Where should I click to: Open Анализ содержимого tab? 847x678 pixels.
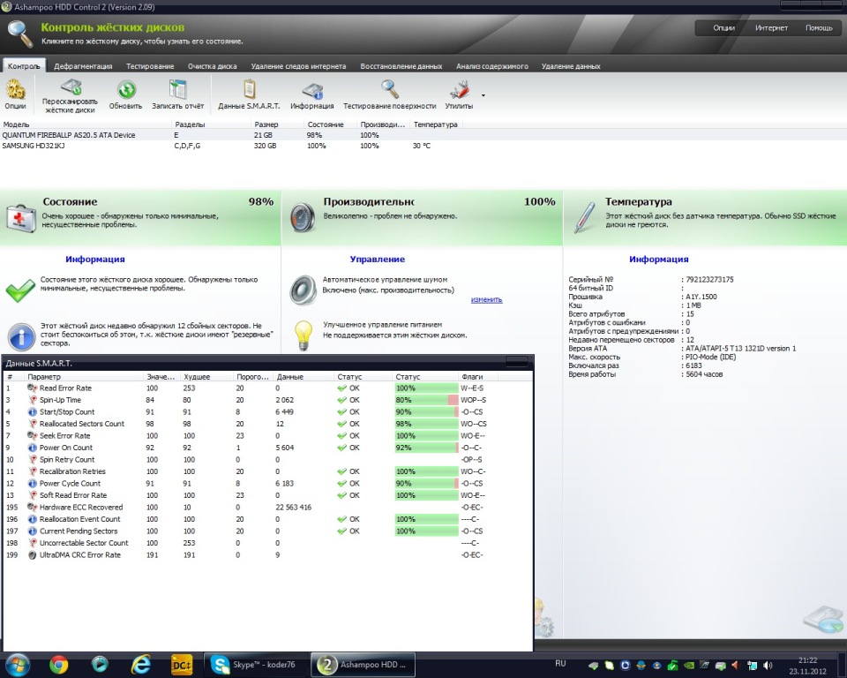tap(492, 66)
